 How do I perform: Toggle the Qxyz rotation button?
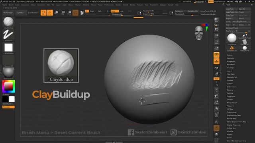[x=216, y=79]
